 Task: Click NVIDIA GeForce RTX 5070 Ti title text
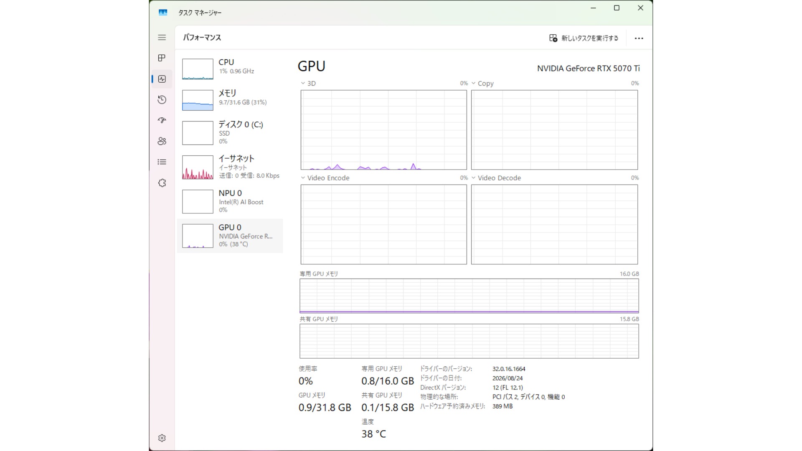588,68
